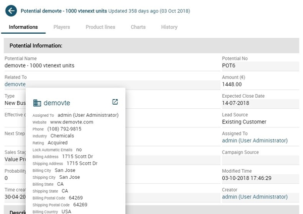Image resolution: width=303 pixels, height=214 pixels.
Task: Select Shipping Address 1715 Scott Dr
Action: coord(82,163)
